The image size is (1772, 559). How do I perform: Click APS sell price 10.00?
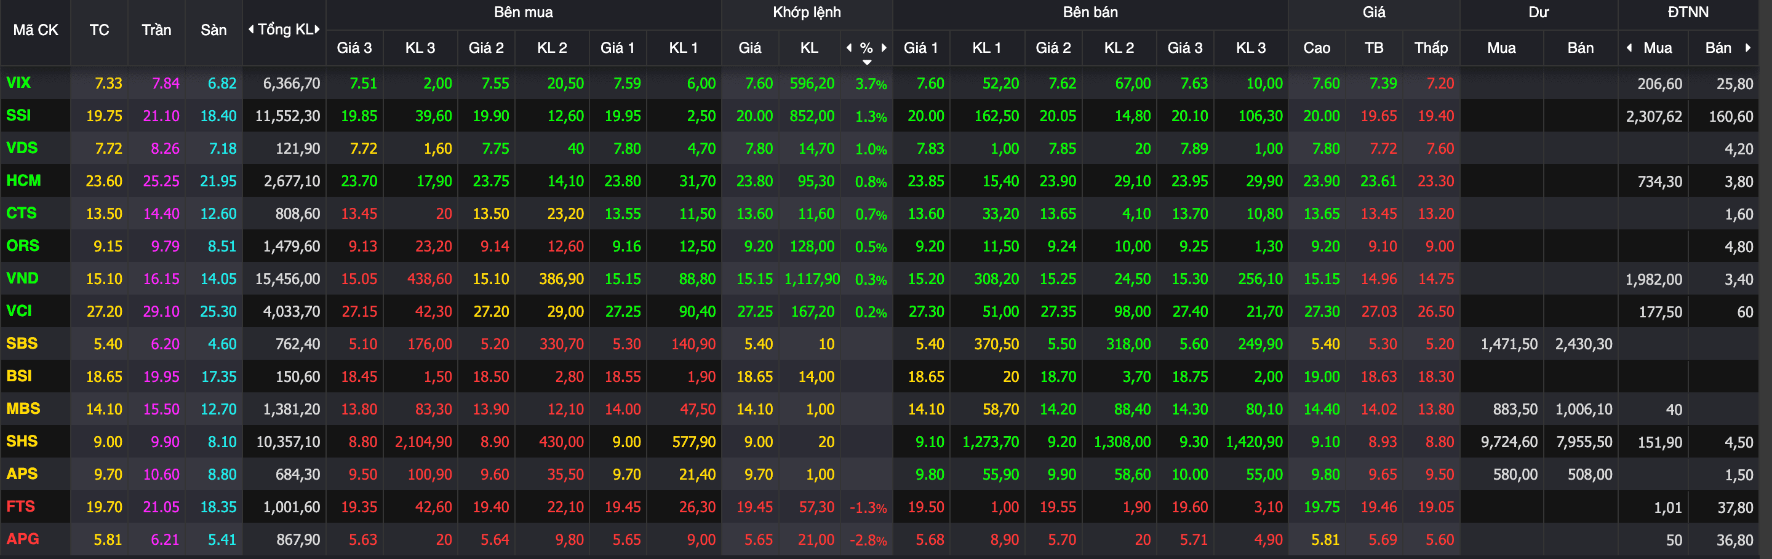point(1189,474)
